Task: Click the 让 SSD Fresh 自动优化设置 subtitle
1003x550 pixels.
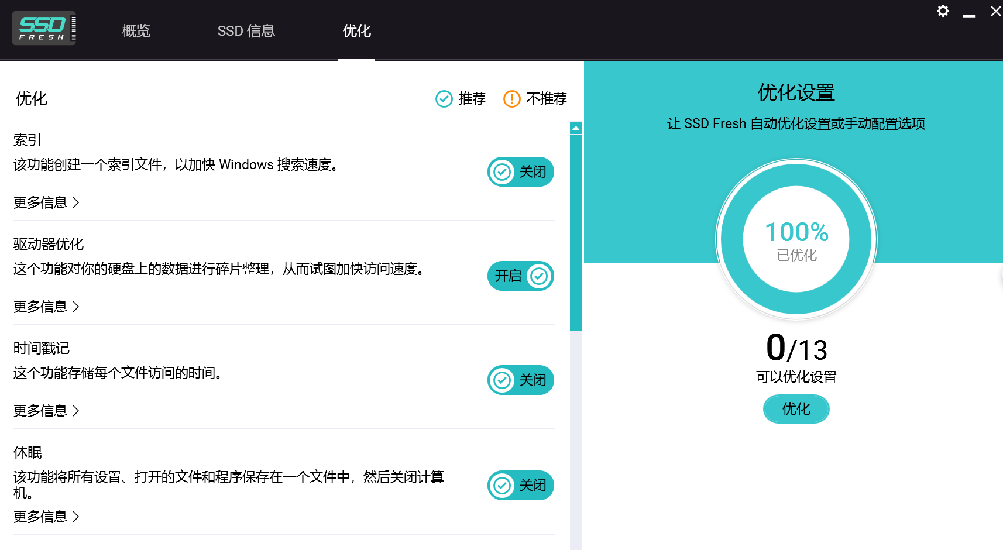Action: pos(796,123)
